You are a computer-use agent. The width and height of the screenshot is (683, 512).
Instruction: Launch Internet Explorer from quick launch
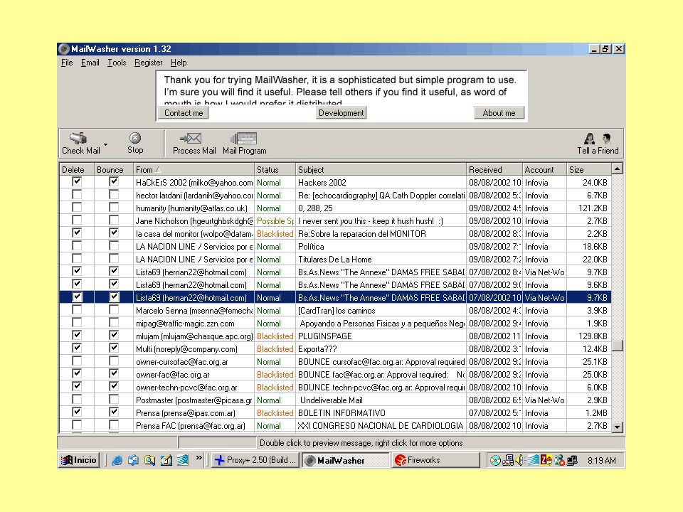click(x=117, y=460)
